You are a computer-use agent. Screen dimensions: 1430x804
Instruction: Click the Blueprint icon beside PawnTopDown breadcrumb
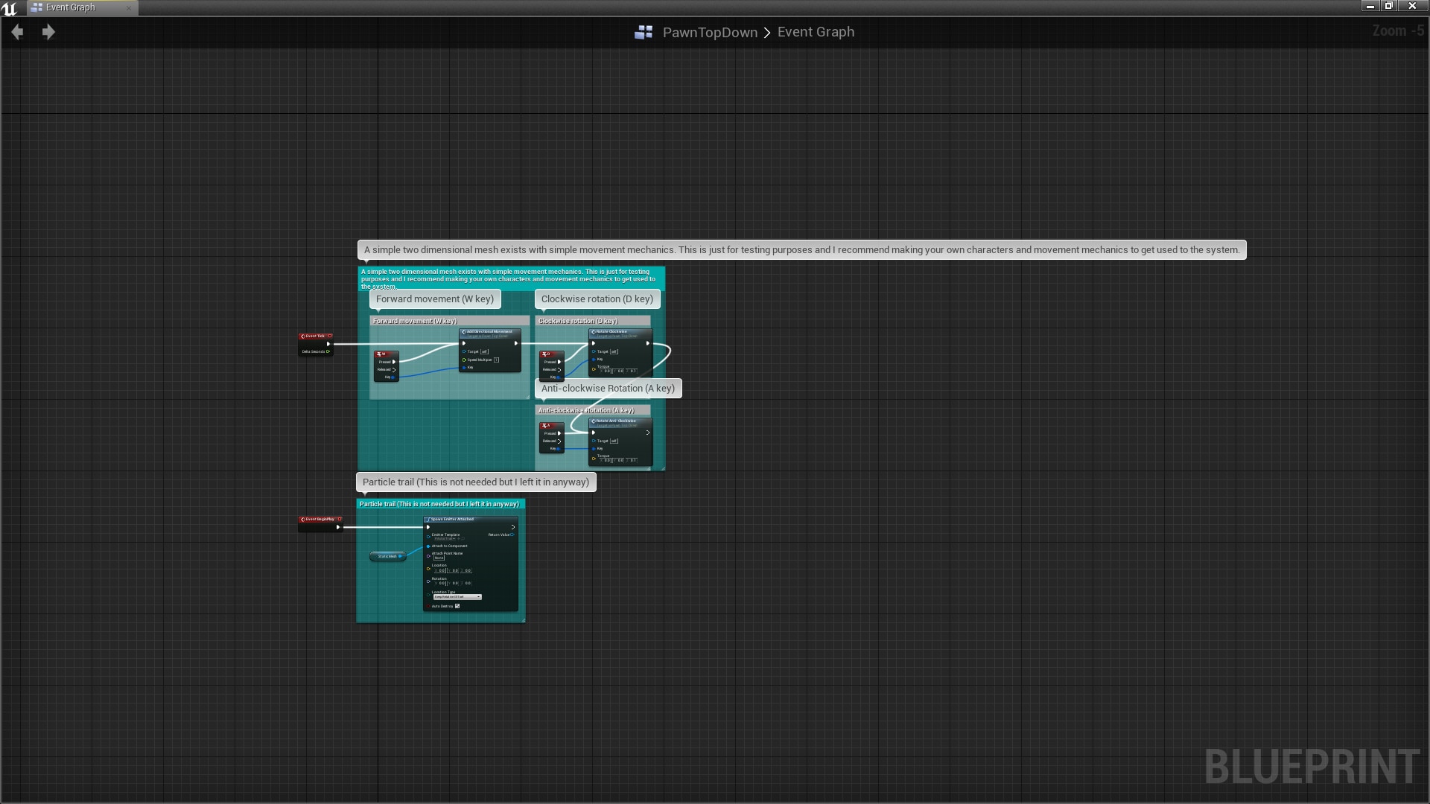(x=643, y=32)
